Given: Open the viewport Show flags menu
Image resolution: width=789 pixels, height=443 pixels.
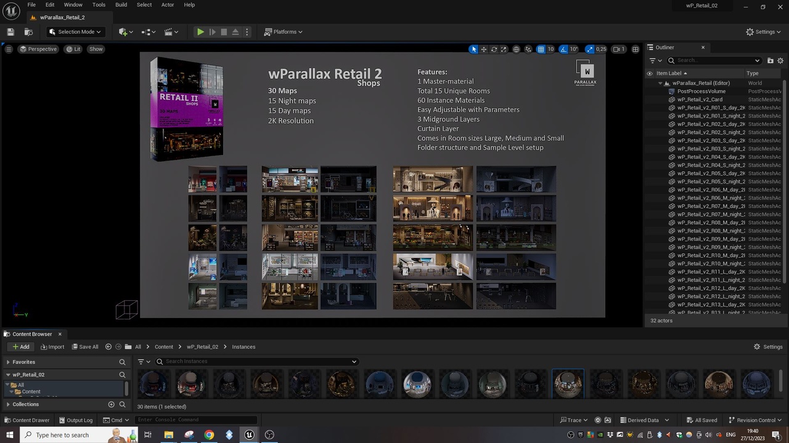Looking at the screenshot, I should pos(96,49).
